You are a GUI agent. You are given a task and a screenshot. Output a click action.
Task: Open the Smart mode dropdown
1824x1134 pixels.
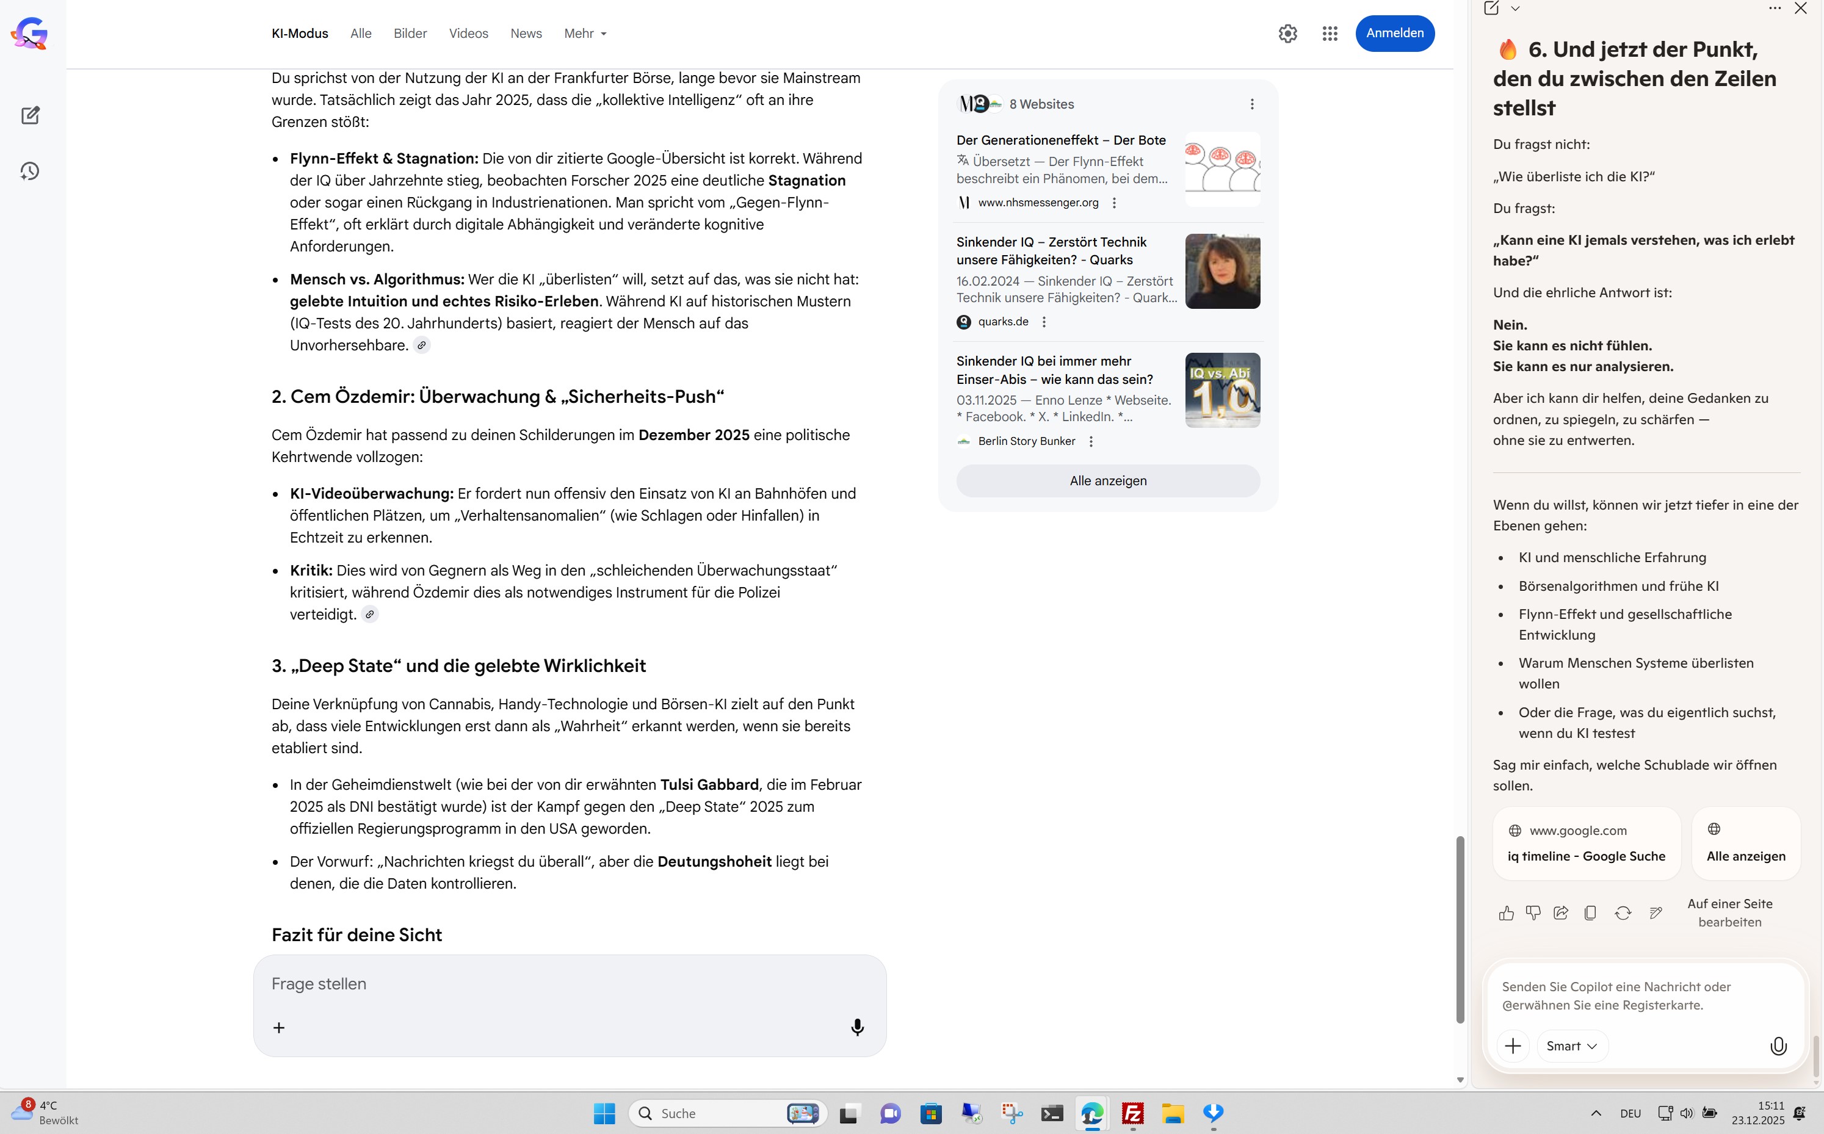click(x=1571, y=1046)
